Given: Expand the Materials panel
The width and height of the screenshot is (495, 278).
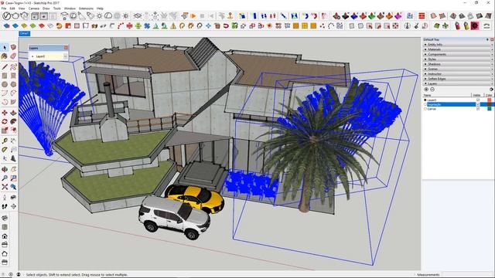Looking at the screenshot, I should 458,49.
